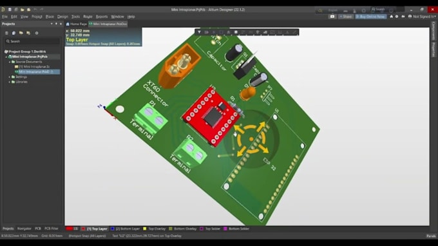Click the second folder icon in Projects panel
The width and height of the screenshot is (438, 246).
pos(28,33)
